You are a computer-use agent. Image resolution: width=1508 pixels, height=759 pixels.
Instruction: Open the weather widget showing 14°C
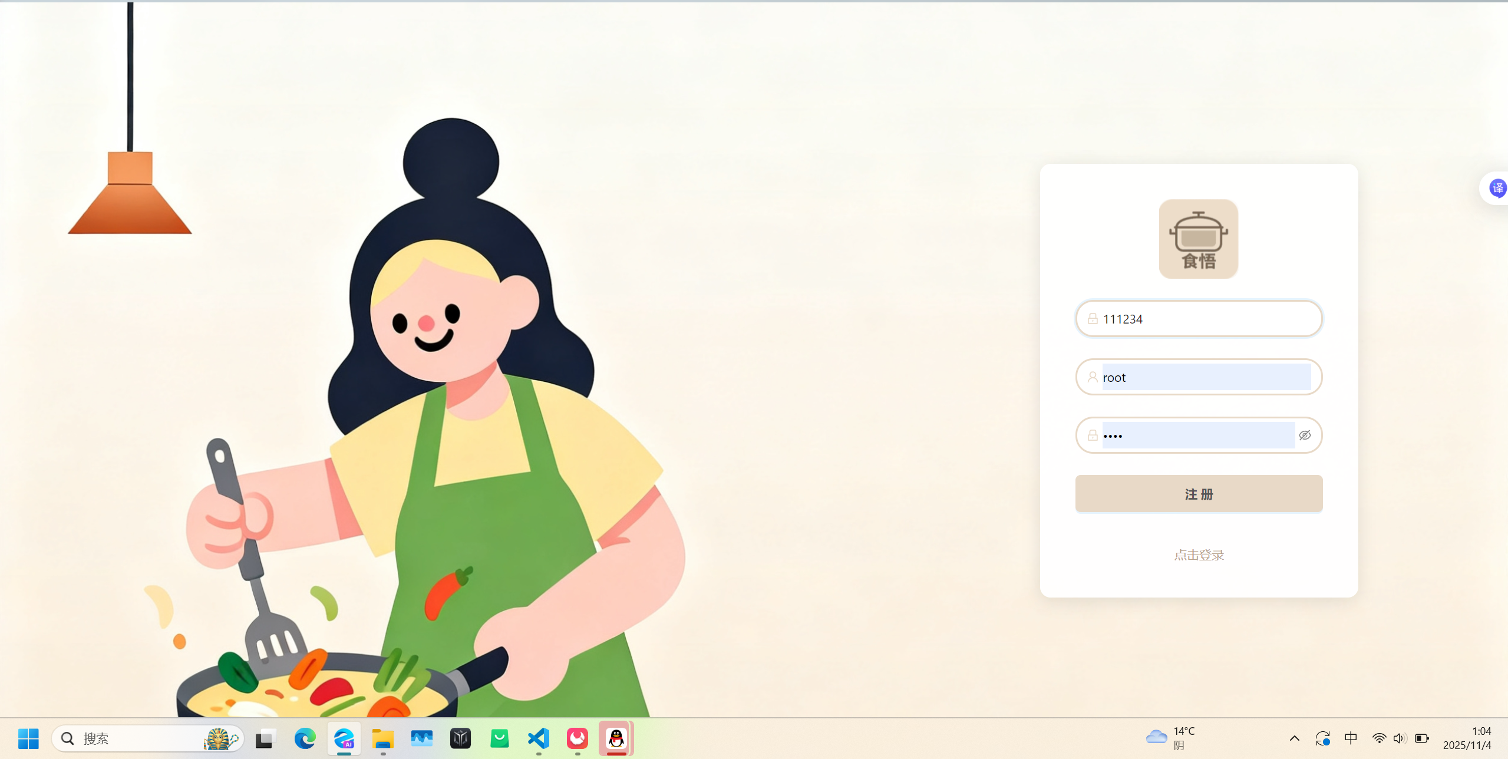click(1171, 738)
